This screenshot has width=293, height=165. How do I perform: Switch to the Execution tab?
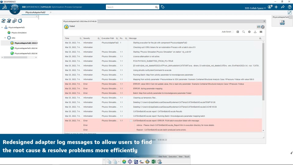(x=172, y=156)
